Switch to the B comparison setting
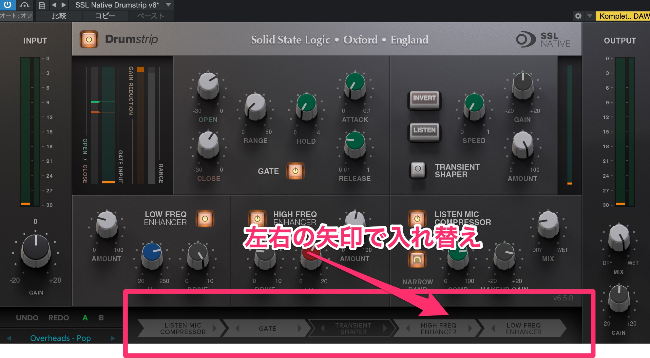This screenshot has width=650, height=358. 101,318
